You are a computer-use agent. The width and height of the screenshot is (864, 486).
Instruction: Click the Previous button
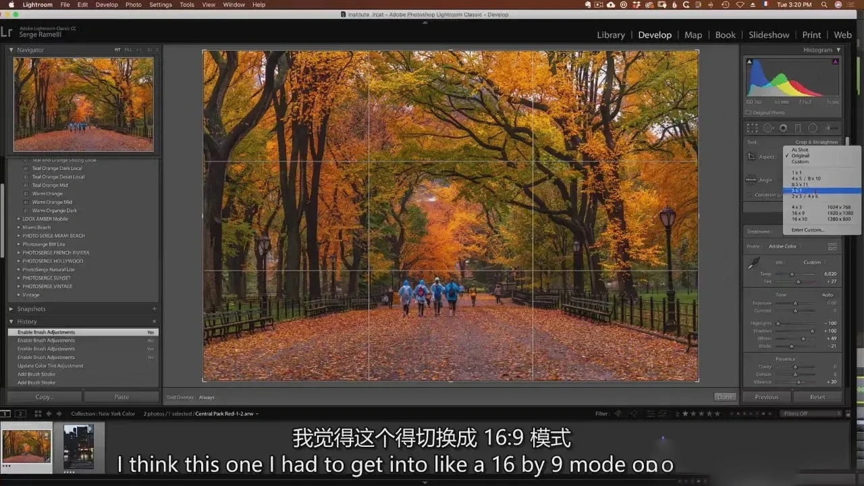767,397
